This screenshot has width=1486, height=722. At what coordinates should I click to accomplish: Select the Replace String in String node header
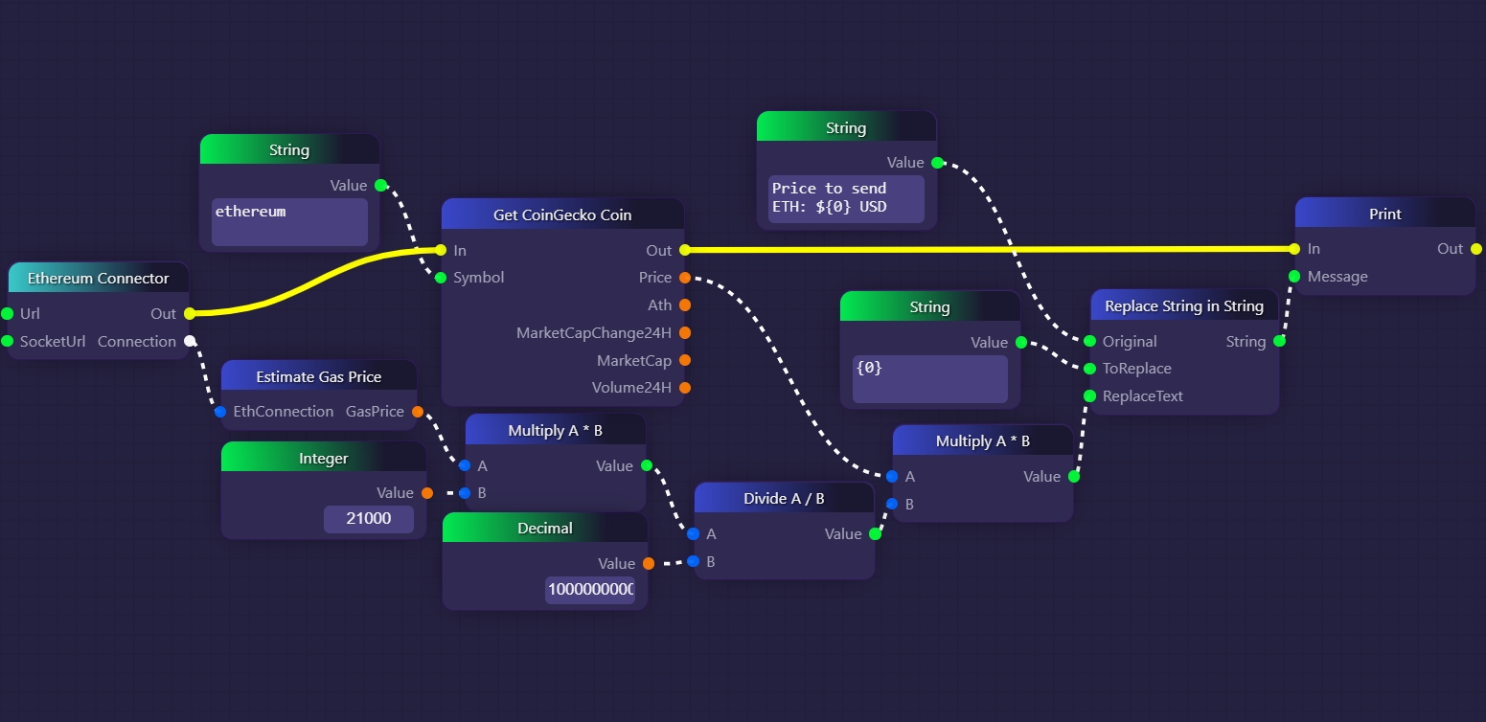1183,306
